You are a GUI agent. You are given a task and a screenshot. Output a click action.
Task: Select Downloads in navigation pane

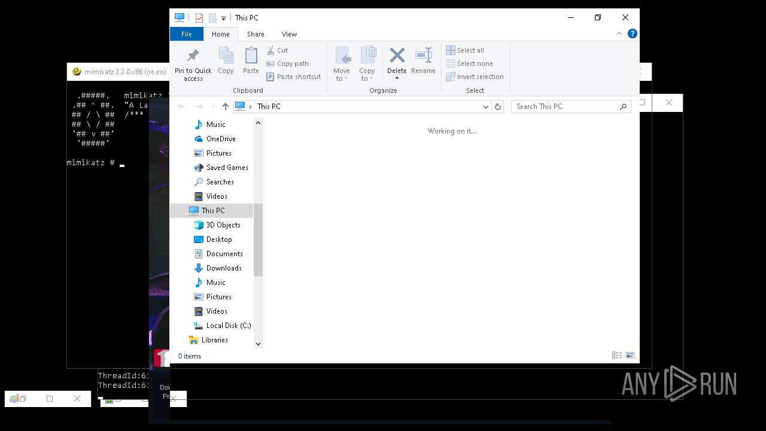pos(224,268)
